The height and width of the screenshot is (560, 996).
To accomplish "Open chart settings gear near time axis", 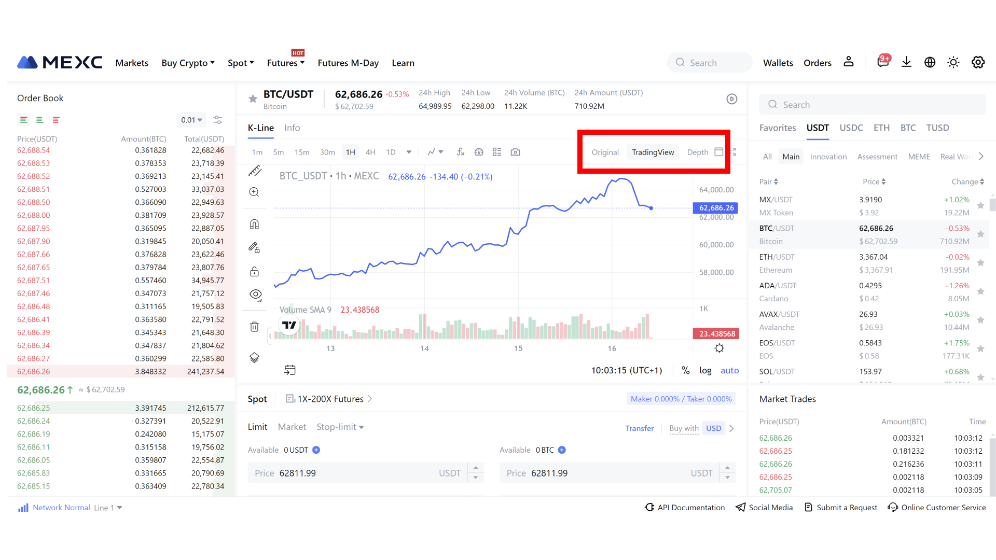I will click(719, 348).
